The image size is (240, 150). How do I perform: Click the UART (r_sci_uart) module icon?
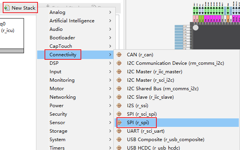(x=119, y=131)
